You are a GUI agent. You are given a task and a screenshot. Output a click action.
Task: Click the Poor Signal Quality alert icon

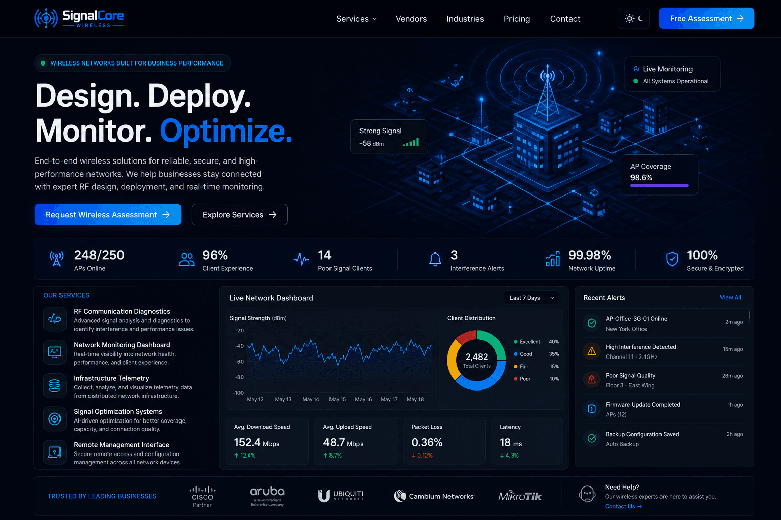pos(592,379)
